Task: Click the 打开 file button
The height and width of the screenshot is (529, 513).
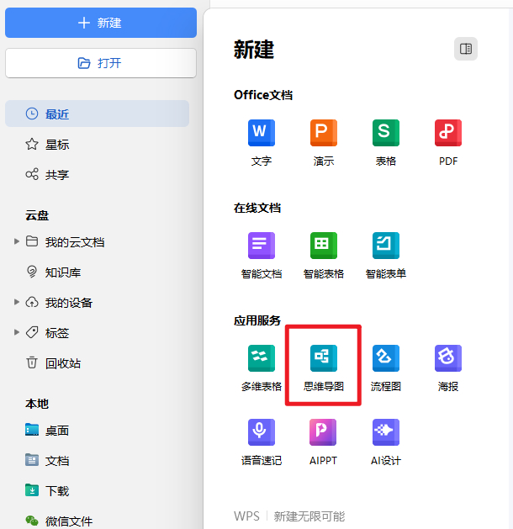Action: click(x=101, y=63)
